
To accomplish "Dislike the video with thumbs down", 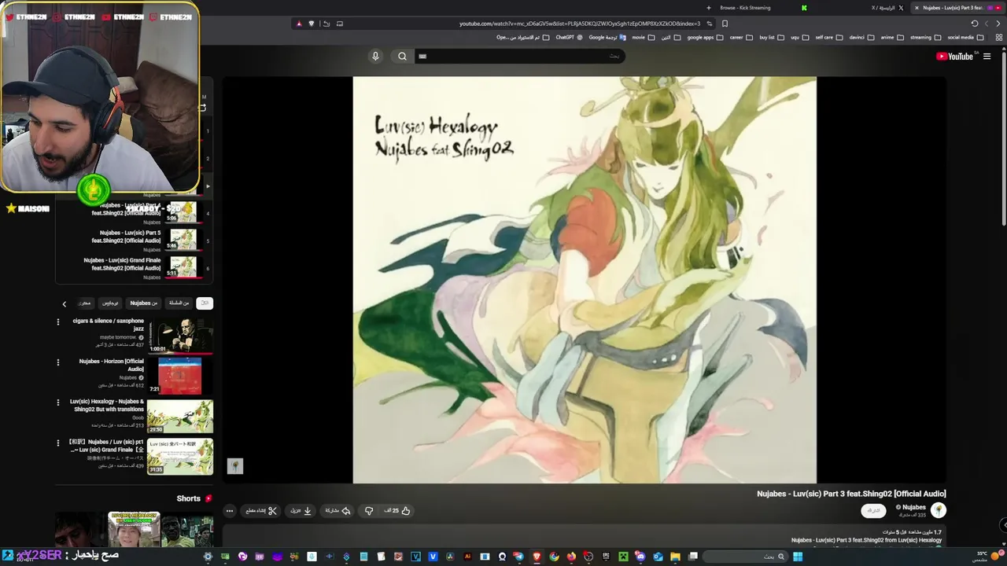I will [x=369, y=511].
